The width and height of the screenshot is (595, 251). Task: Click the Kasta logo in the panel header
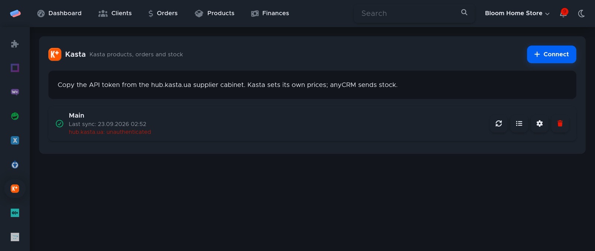click(x=55, y=54)
